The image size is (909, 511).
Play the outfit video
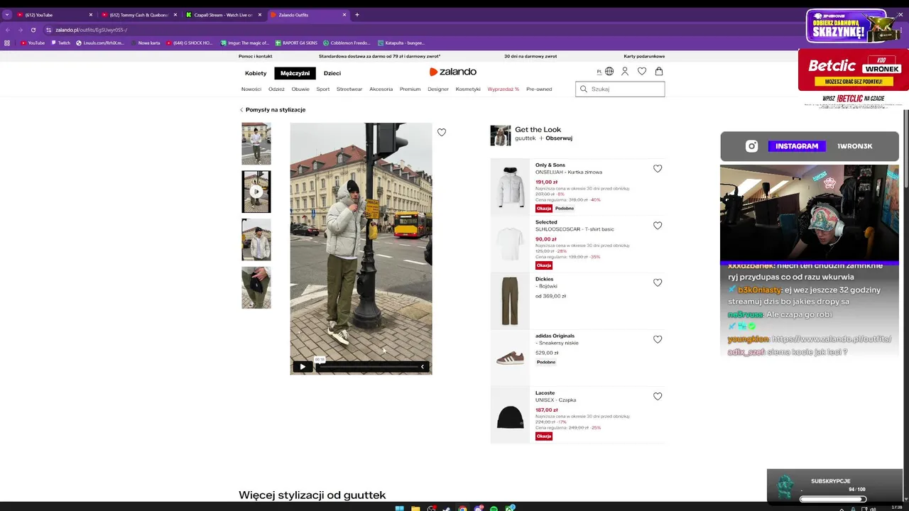(x=303, y=367)
